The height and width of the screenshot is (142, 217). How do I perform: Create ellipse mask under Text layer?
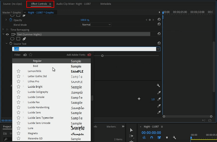[x=12, y=39]
